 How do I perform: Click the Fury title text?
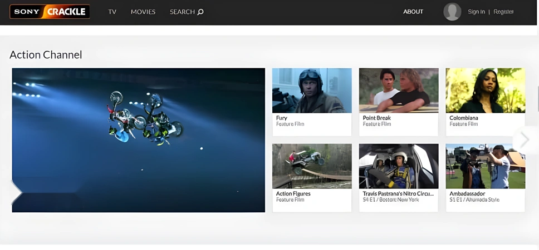[282, 118]
